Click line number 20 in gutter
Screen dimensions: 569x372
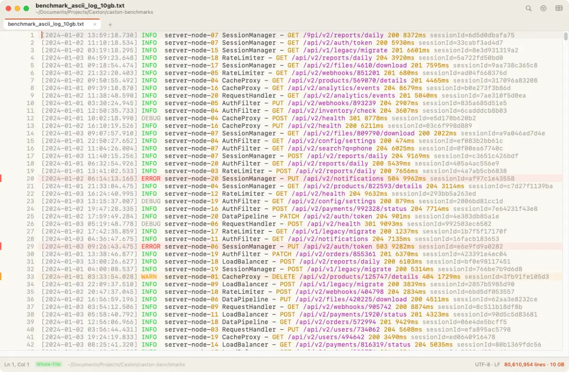[30, 179]
